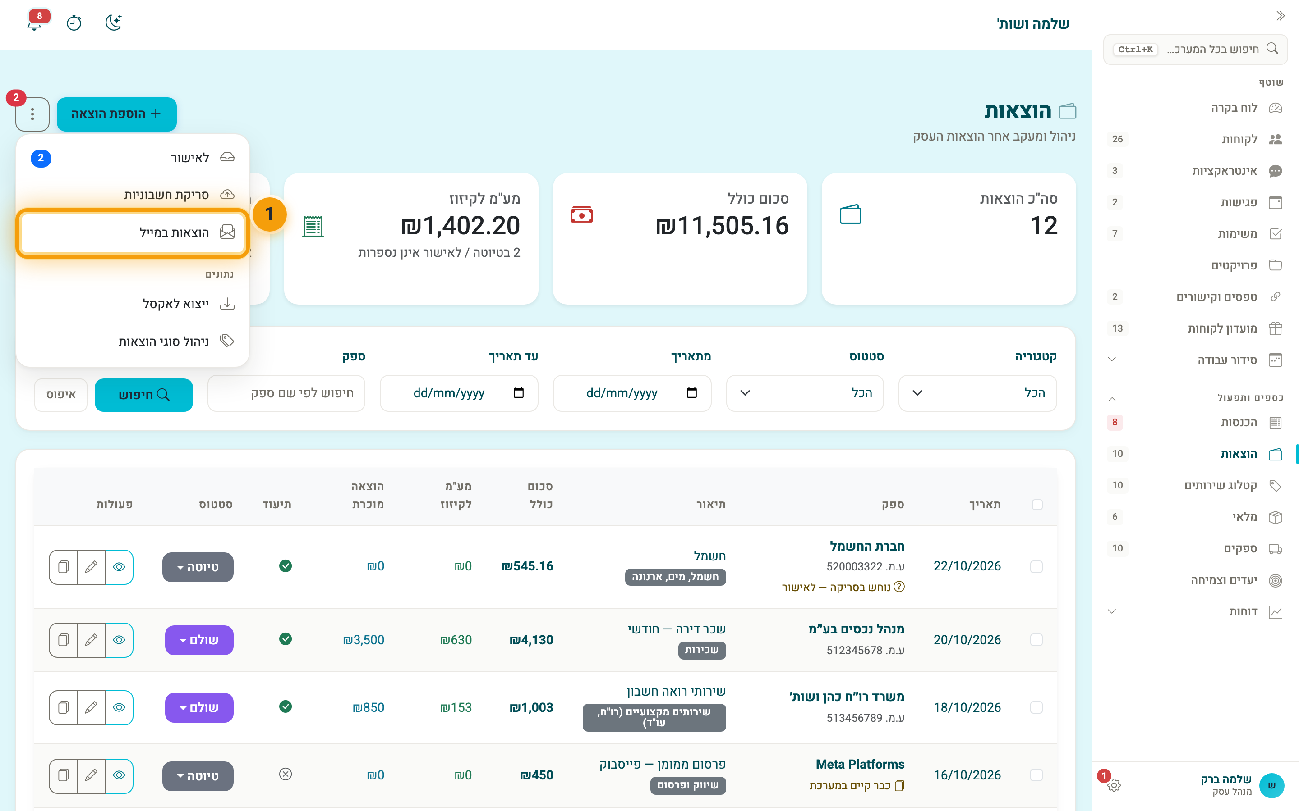The image size is (1299, 811).
Task: Open לאישור menu entry
Action: pyautogui.click(x=133, y=158)
